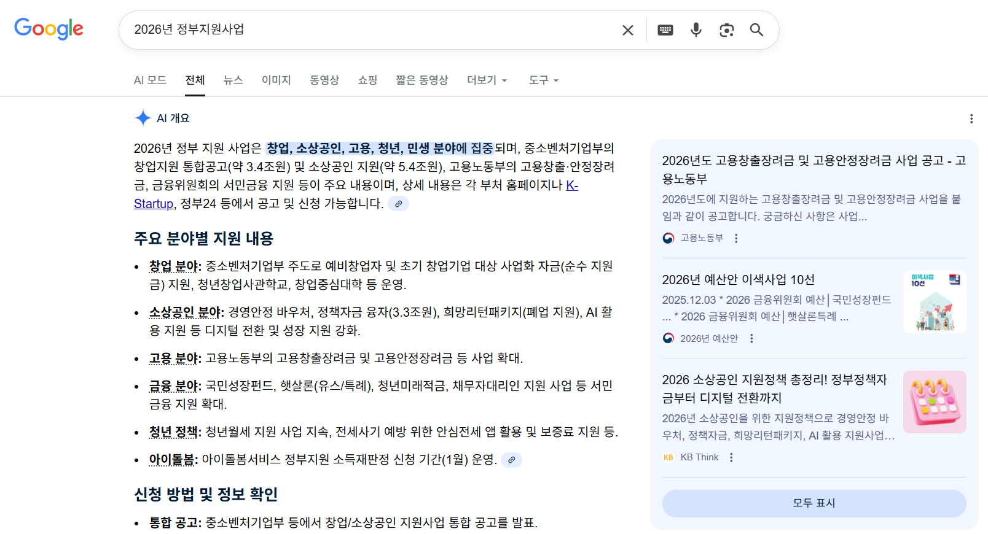988x534 pixels.
Task: Click the Google logo
Action: pyautogui.click(x=49, y=28)
